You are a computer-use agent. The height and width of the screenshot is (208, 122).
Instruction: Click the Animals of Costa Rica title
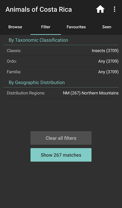(x=39, y=9)
